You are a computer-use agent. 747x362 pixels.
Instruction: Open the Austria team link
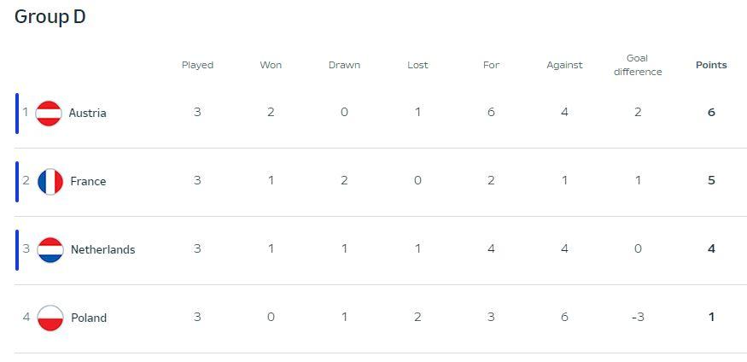(x=87, y=113)
